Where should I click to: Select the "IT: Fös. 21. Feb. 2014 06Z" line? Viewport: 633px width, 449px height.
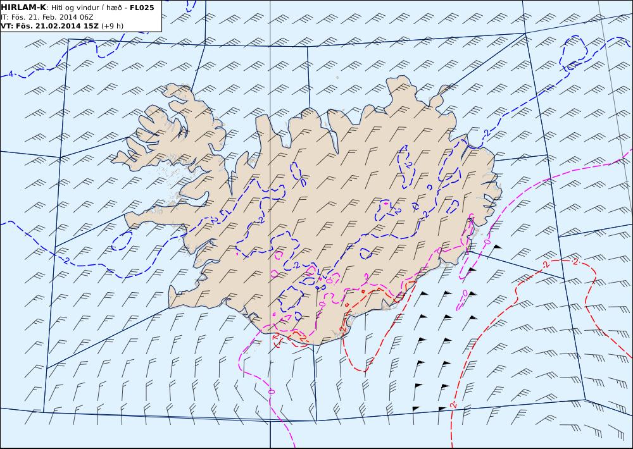pyautogui.click(x=47, y=17)
